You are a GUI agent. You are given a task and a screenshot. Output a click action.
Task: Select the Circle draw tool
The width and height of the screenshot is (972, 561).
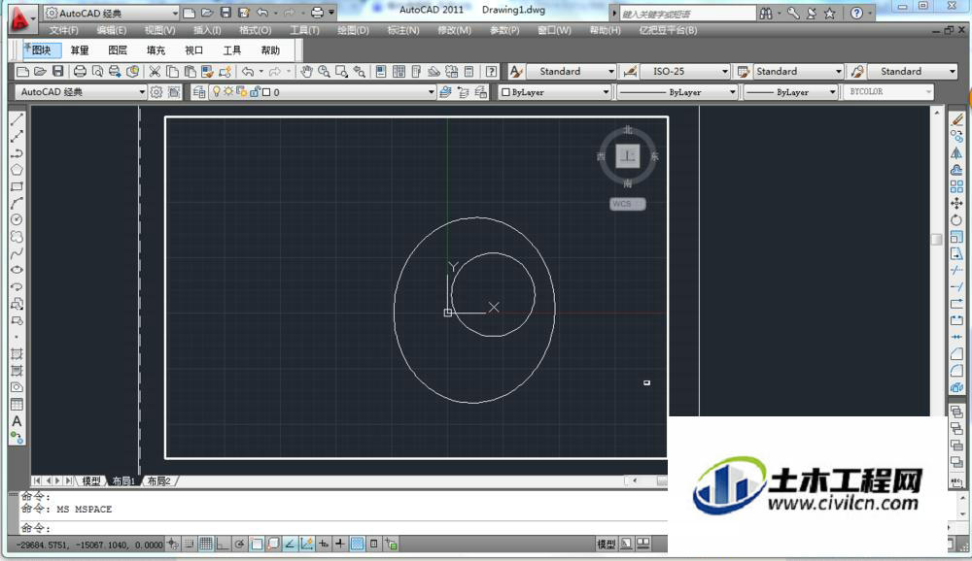tap(17, 219)
